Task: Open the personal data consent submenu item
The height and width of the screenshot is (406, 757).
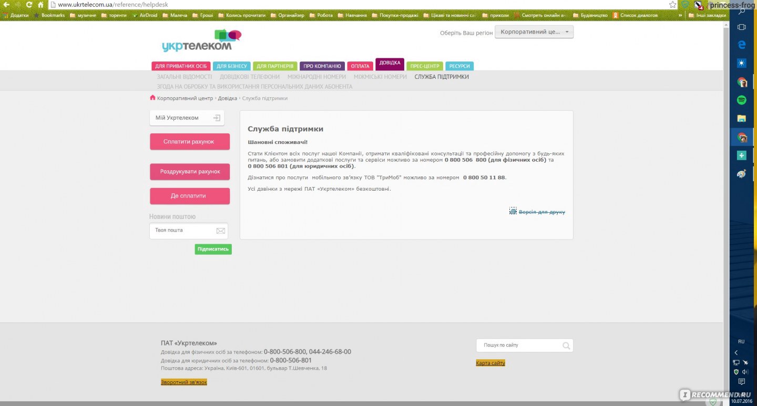Action: pos(254,86)
